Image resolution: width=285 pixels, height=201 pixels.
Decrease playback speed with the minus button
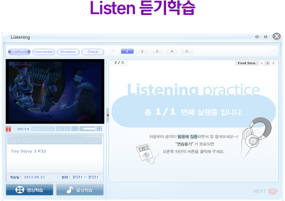click(x=47, y=129)
